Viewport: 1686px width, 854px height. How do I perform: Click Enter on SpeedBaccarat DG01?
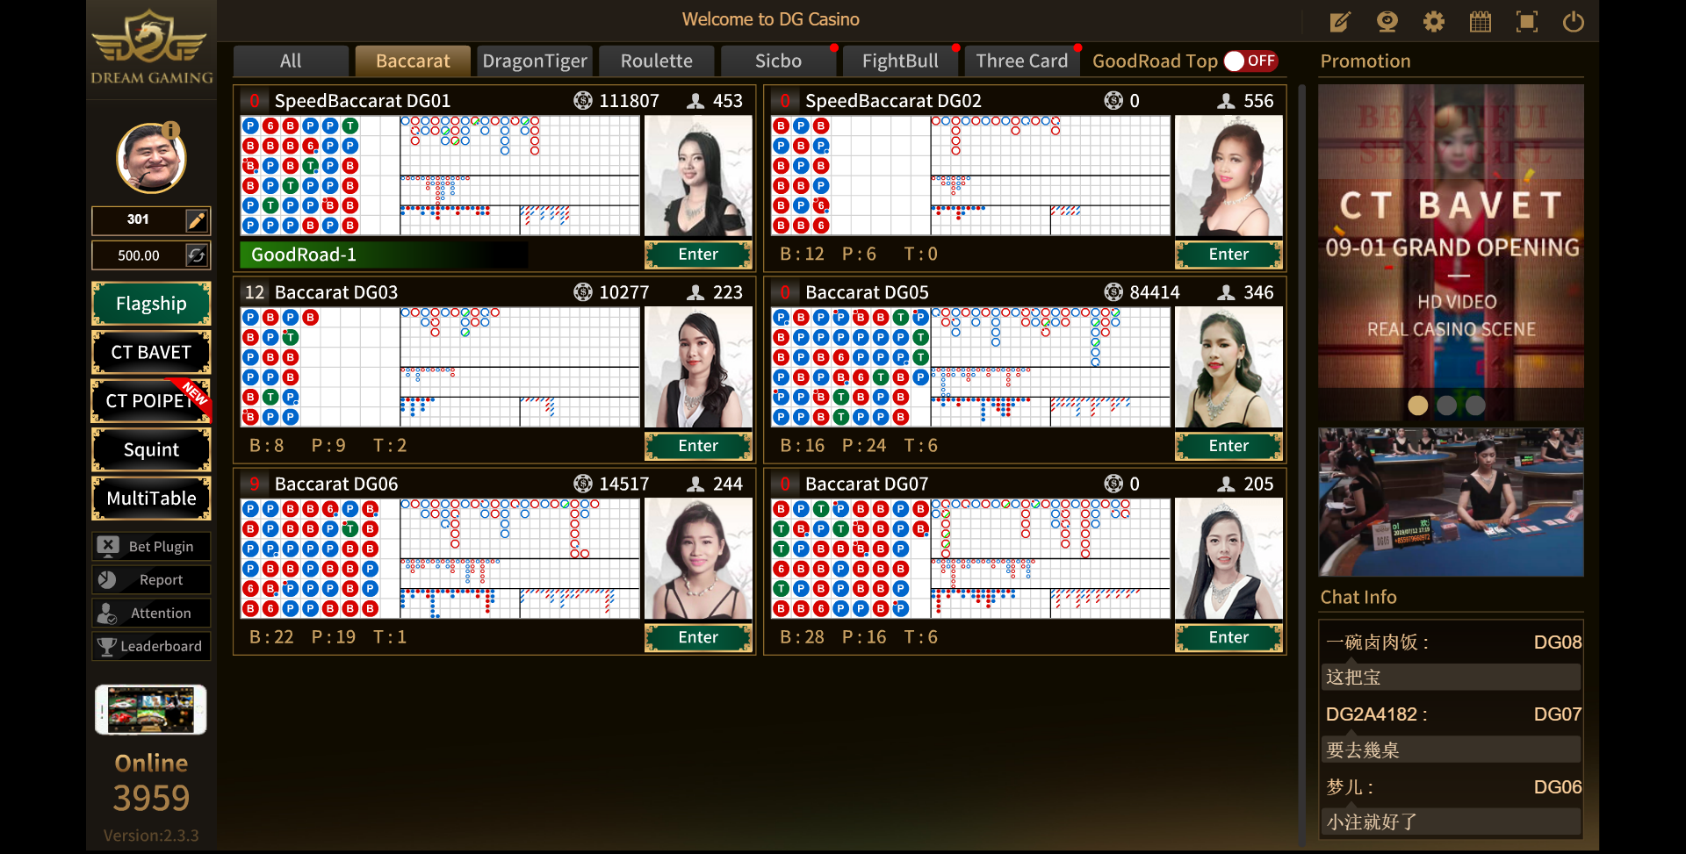(698, 255)
